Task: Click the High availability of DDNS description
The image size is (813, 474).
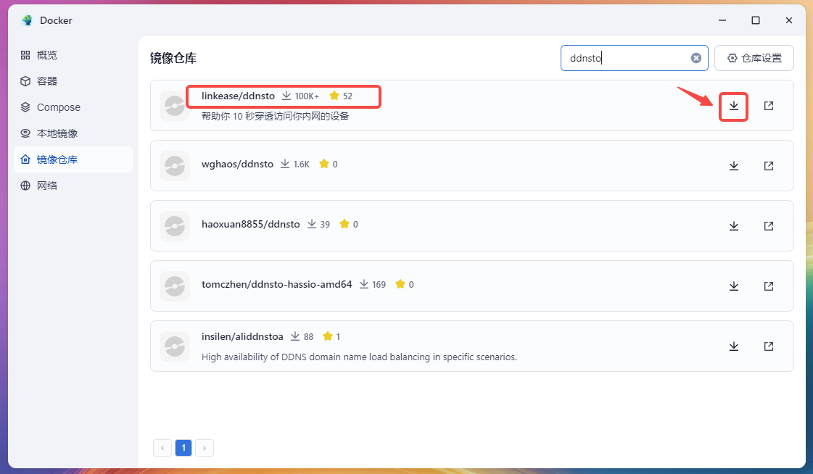Action: tap(359, 357)
